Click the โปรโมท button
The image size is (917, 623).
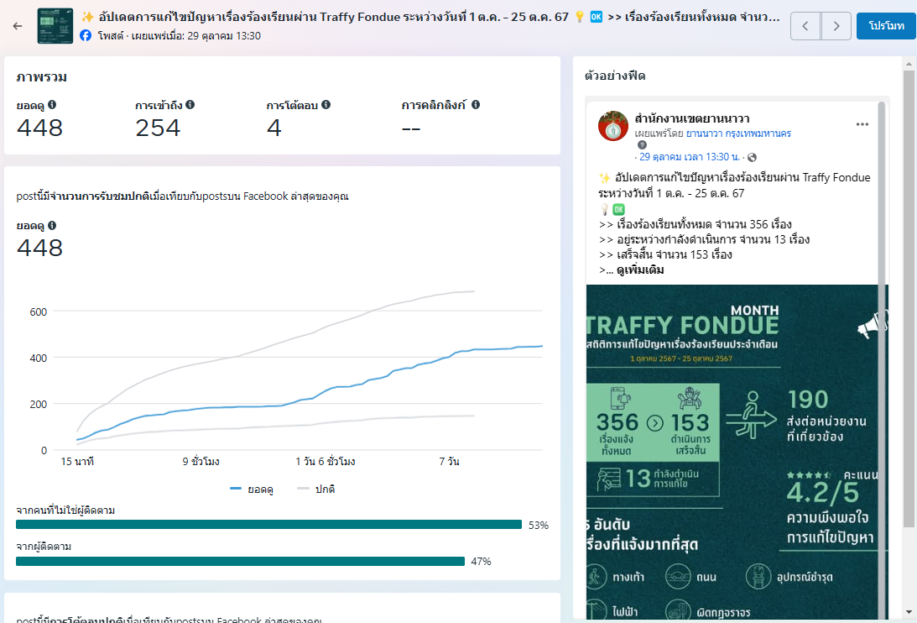click(886, 26)
